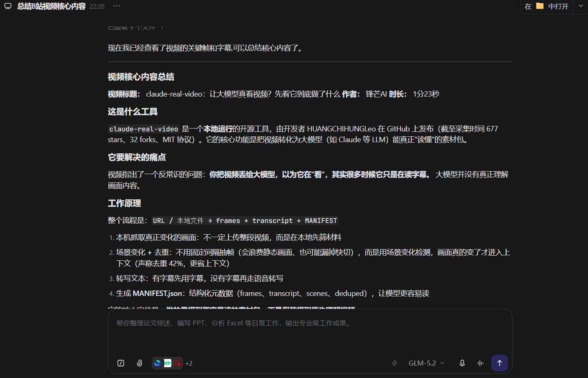Attach a file with the paperclip icon

[x=139, y=363]
